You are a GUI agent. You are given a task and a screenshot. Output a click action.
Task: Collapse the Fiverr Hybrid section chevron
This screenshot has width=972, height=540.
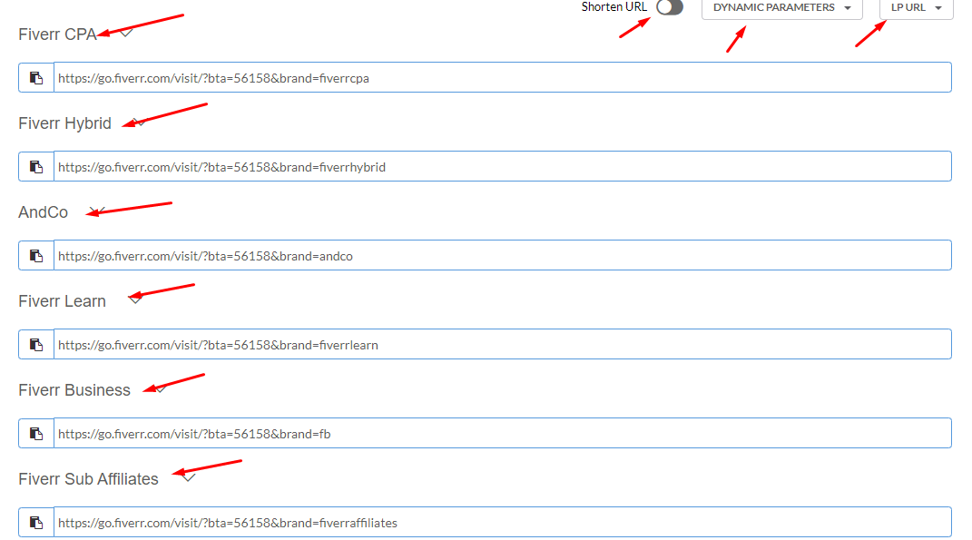(x=140, y=123)
